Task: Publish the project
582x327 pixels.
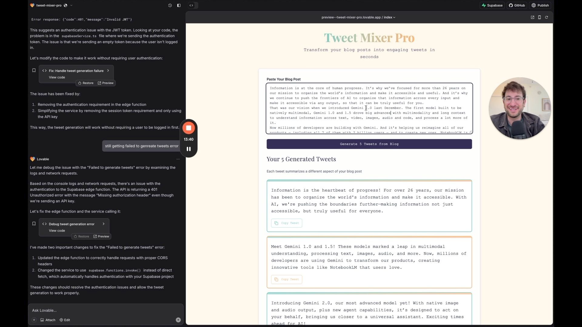Action: pyautogui.click(x=540, y=5)
